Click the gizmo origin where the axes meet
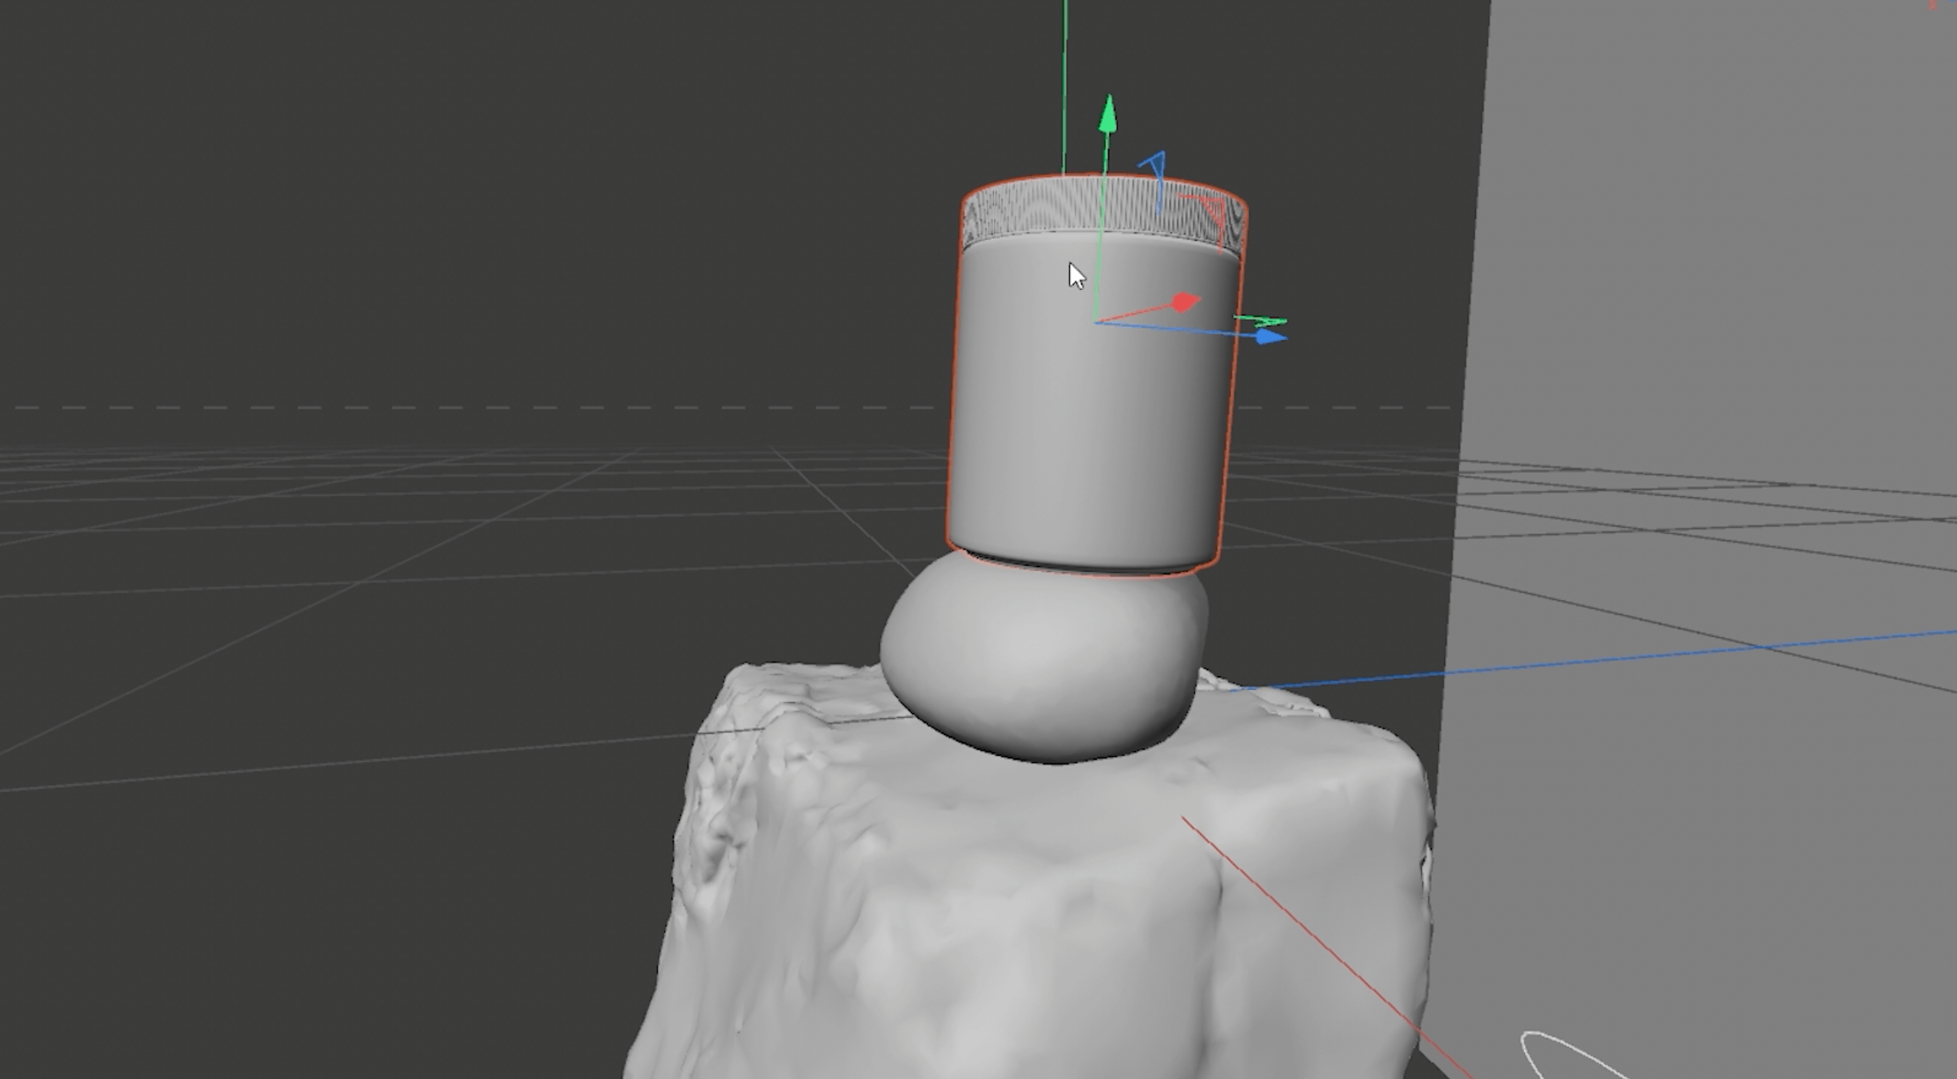Viewport: 1957px width, 1079px height. pyautogui.click(x=1096, y=322)
